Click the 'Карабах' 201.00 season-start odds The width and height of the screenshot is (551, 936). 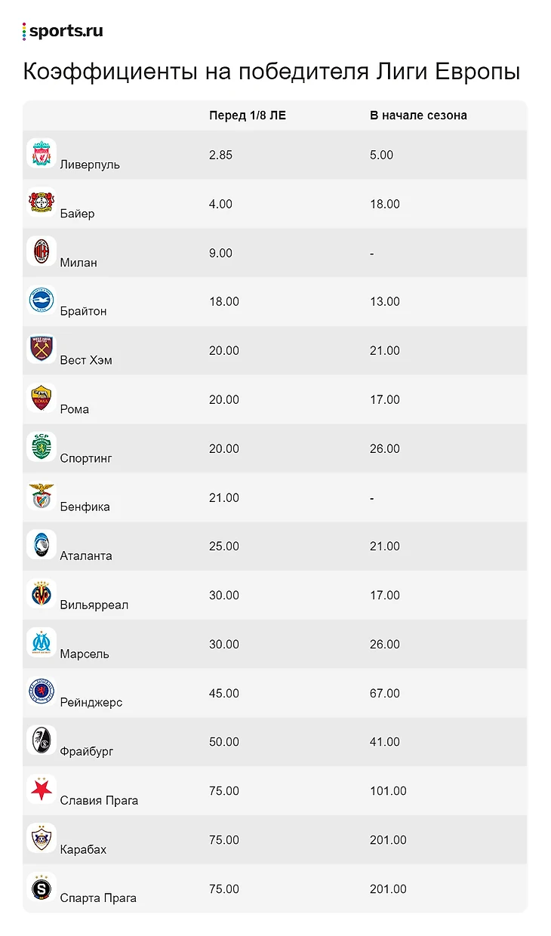tap(388, 840)
